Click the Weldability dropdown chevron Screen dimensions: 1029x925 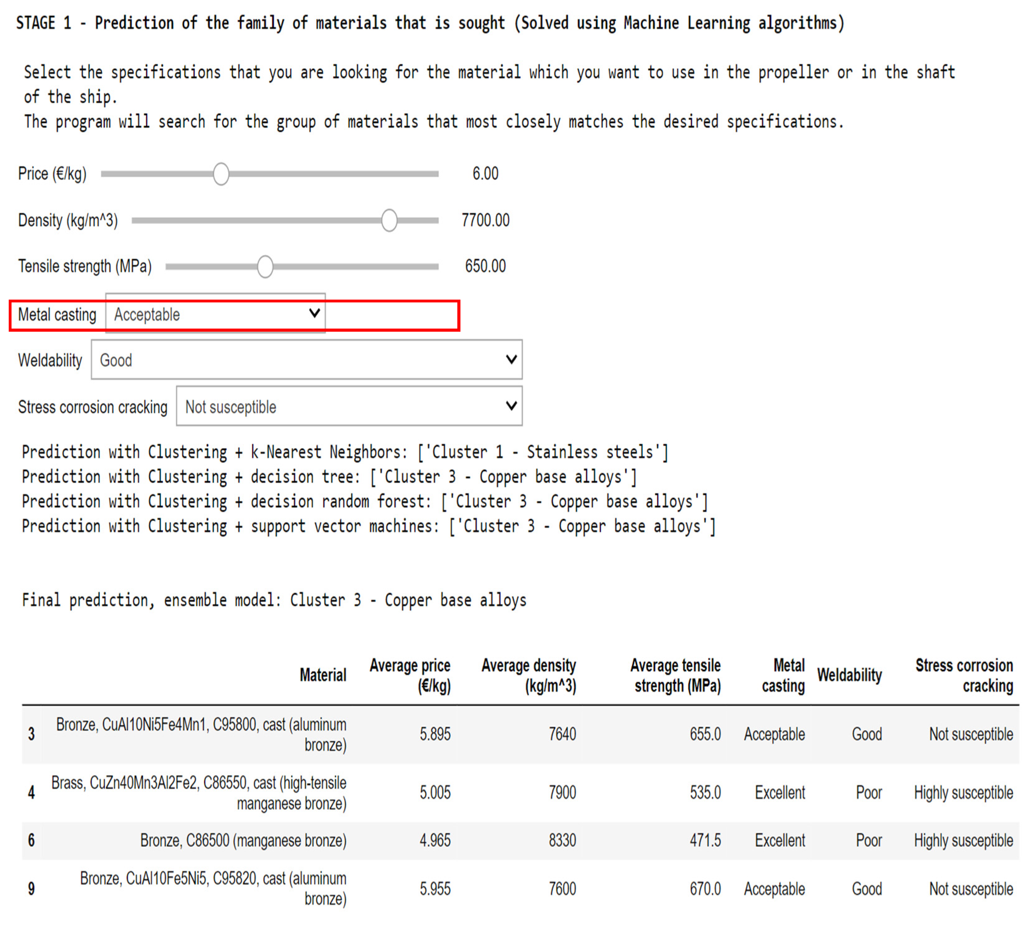[511, 359]
